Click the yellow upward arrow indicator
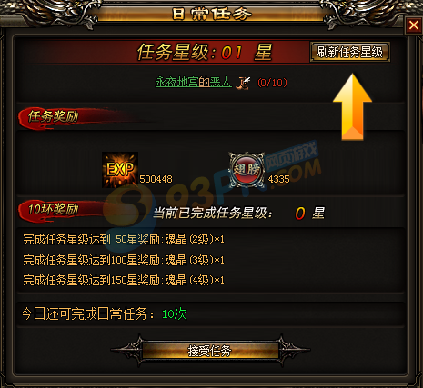This screenshot has height=388, width=423. pyautogui.click(x=352, y=106)
